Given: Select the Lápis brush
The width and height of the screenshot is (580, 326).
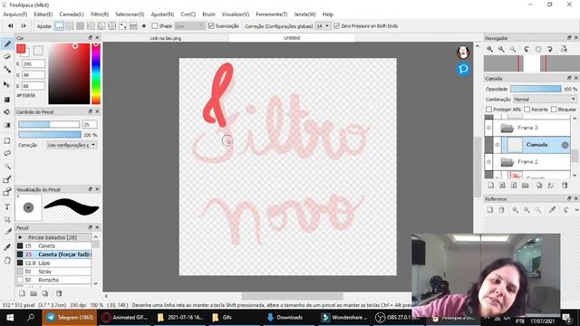Looking at the screenshot, I should point(54,264).
